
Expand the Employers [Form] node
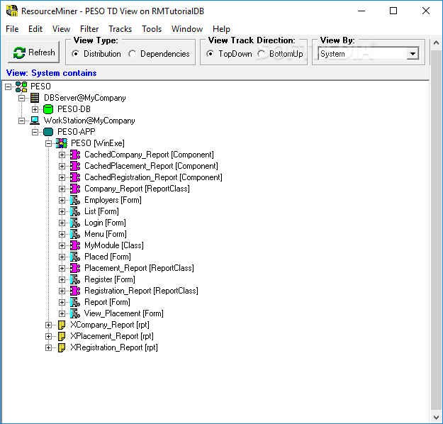[x=62, y=200]
